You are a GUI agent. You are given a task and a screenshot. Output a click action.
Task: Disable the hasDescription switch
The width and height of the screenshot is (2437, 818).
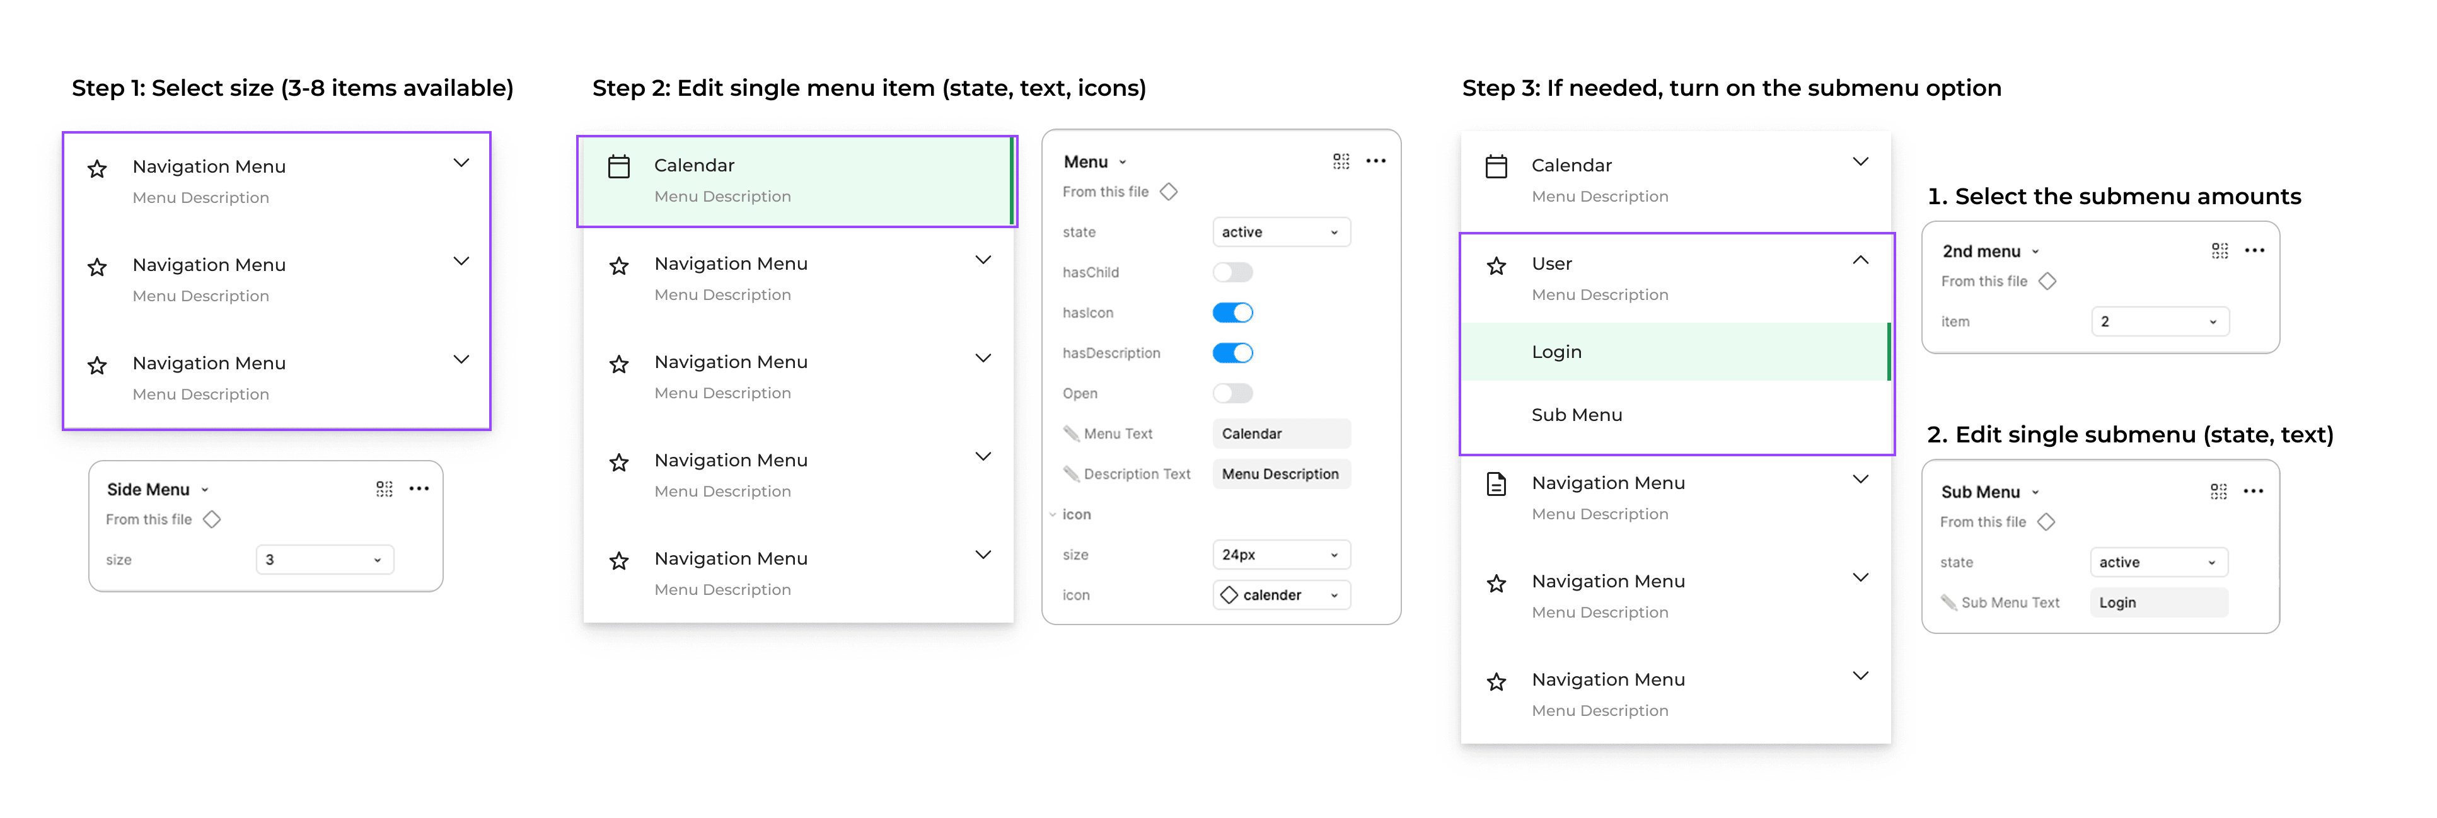point(1233,353)
